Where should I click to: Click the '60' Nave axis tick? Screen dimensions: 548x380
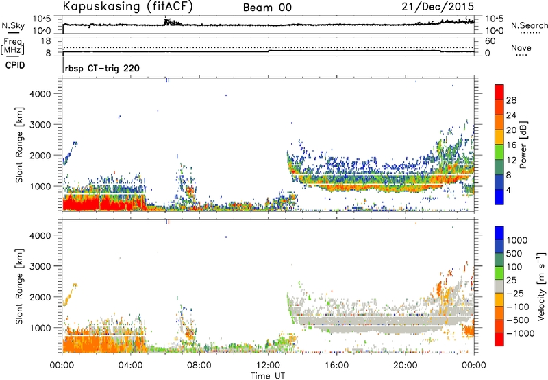coord(490,41)
